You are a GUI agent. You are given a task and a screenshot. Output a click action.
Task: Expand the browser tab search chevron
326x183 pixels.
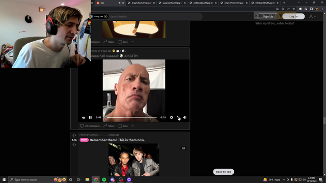[298, 3]
